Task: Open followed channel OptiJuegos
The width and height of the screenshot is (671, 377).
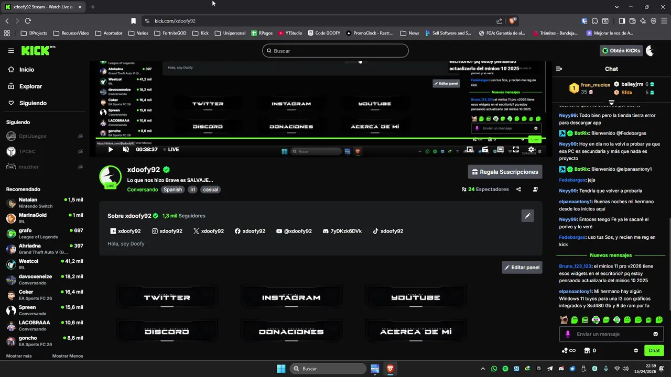Action: (44, 136)
